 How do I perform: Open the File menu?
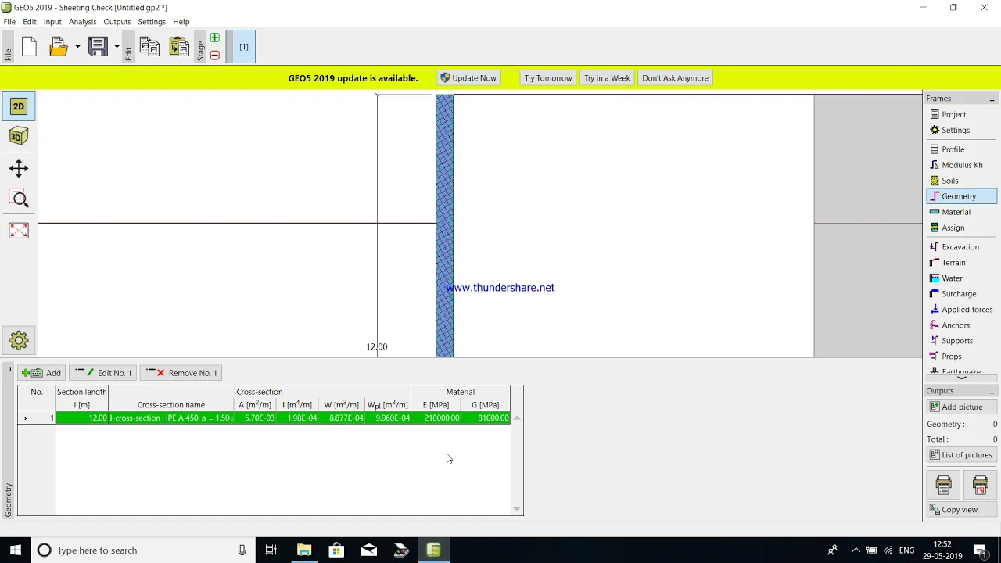tap(9, 22)
